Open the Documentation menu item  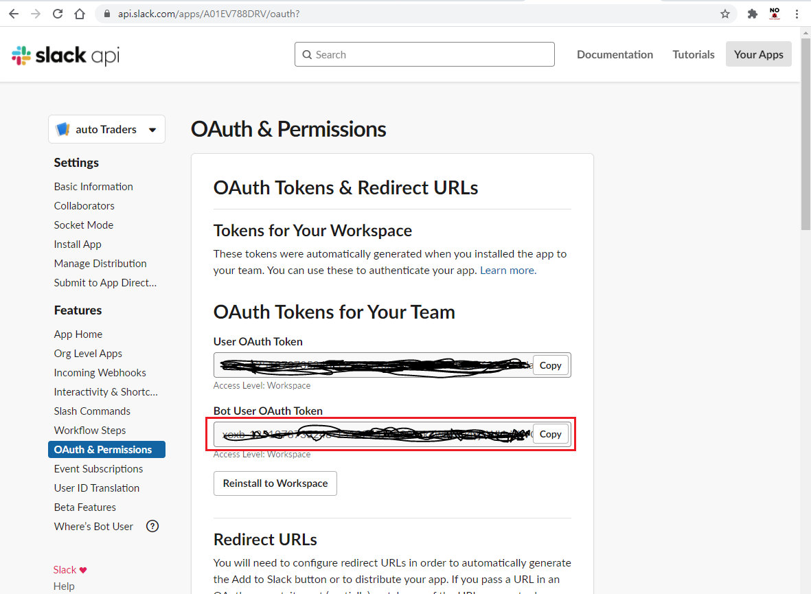(615, 54)
